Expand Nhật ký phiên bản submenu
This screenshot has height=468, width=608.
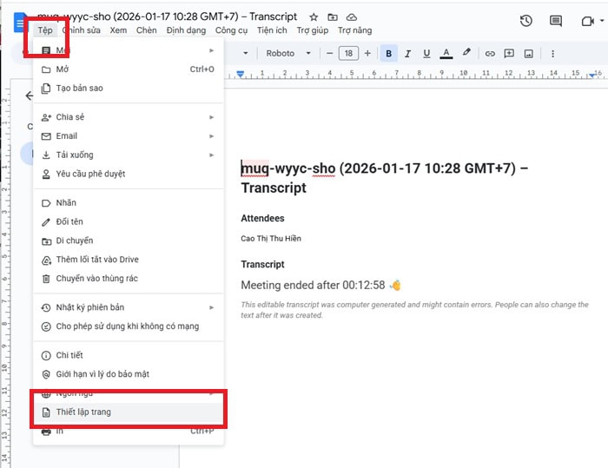pyautogui.click(x=128, y=307)
